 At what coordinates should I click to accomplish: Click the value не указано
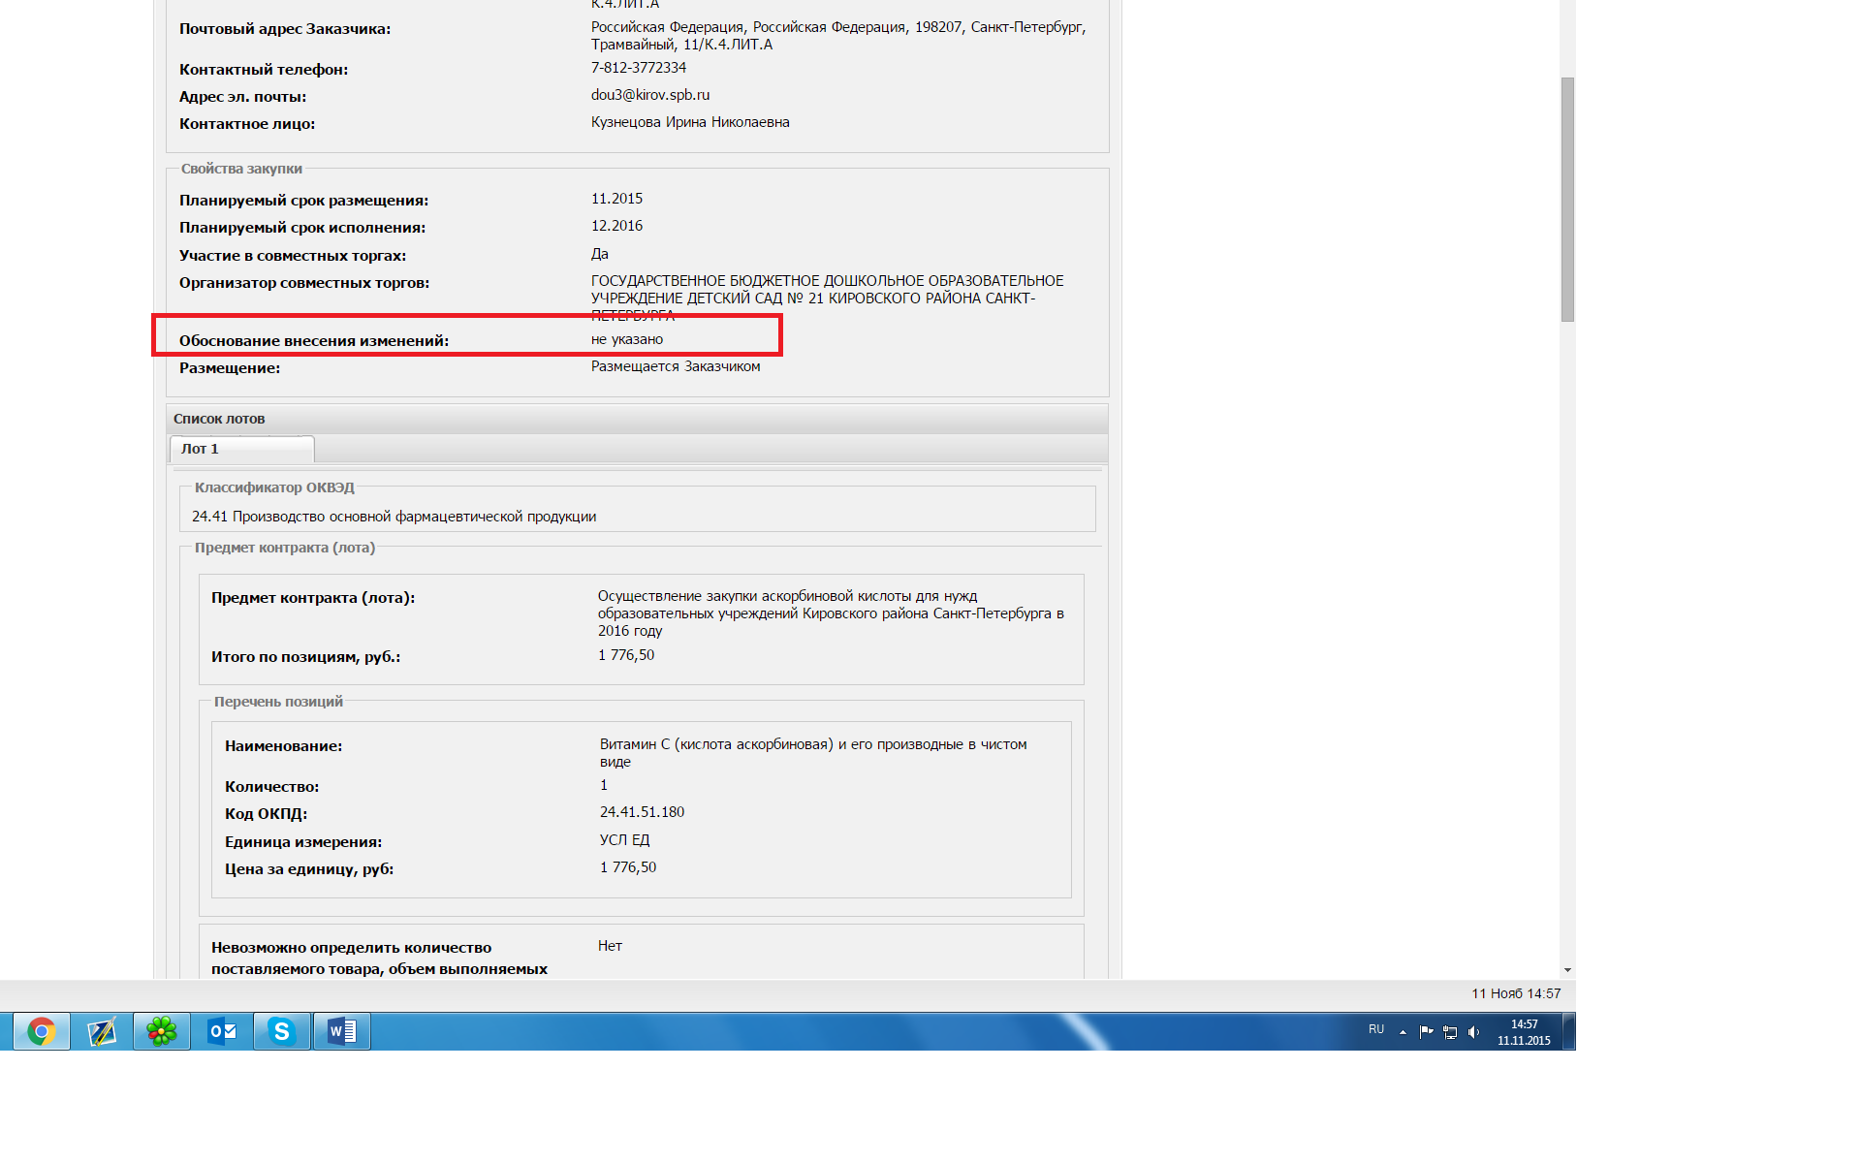[627, 339]
